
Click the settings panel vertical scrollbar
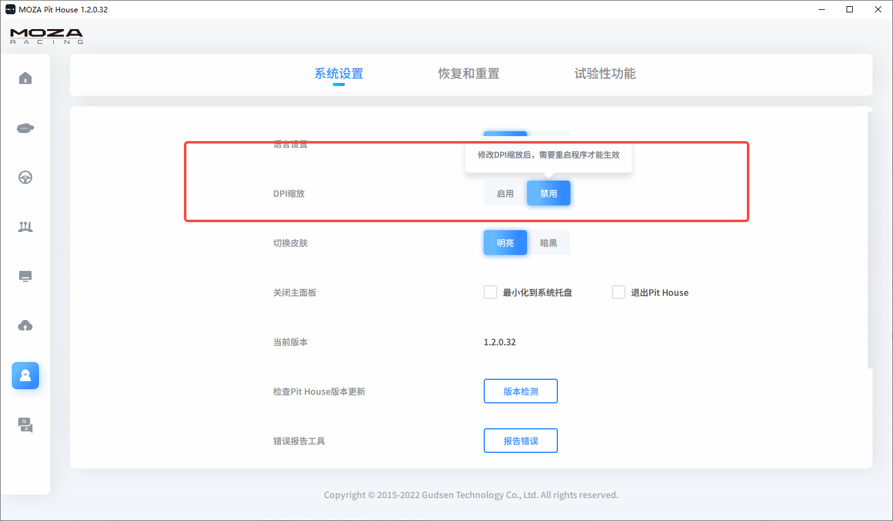point(869,240)
